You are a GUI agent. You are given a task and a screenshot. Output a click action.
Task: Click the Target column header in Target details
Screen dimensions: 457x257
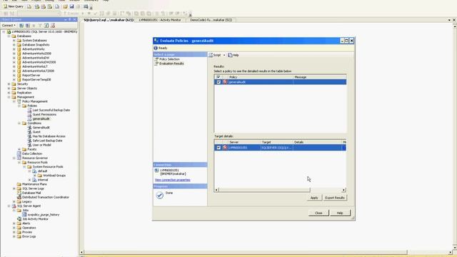[x=276, y=142]
